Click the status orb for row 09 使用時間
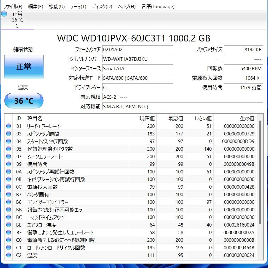This screenshot has height=268, width=268. [9, 164]
